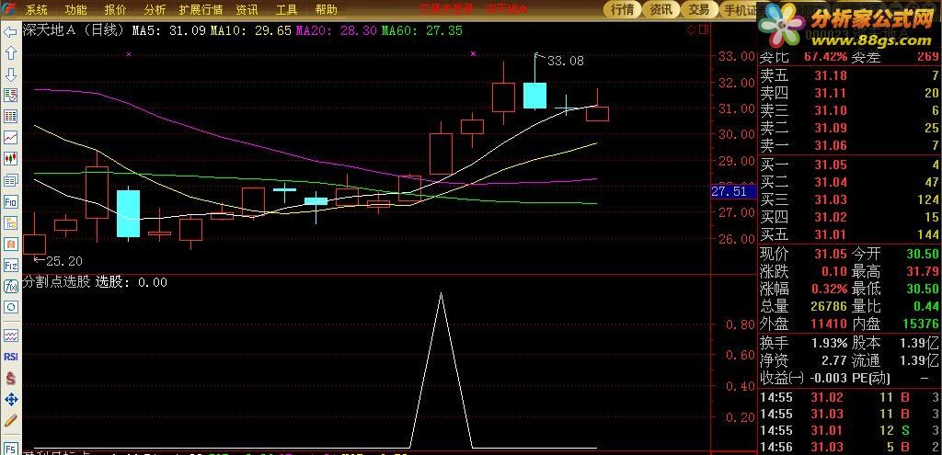Click the four-way move arrows icon
The image size is (942, 455).
click(x=10, y=399)
